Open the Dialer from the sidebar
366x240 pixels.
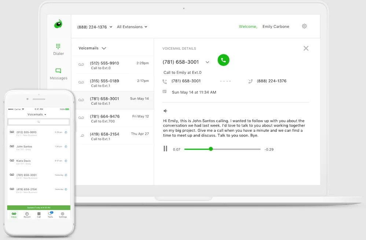tap(58, 49)
